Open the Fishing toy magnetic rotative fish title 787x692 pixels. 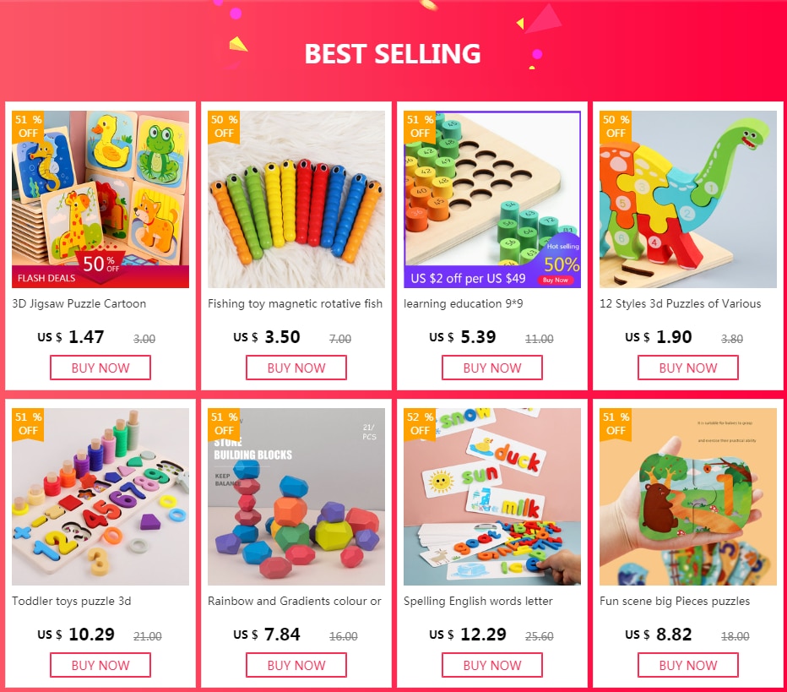(296, 304)
